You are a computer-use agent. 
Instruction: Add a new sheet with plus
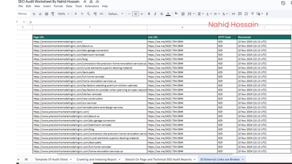tap(18, 159)
